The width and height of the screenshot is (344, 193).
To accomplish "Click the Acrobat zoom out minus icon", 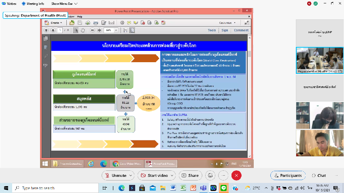I will [93, 30].
